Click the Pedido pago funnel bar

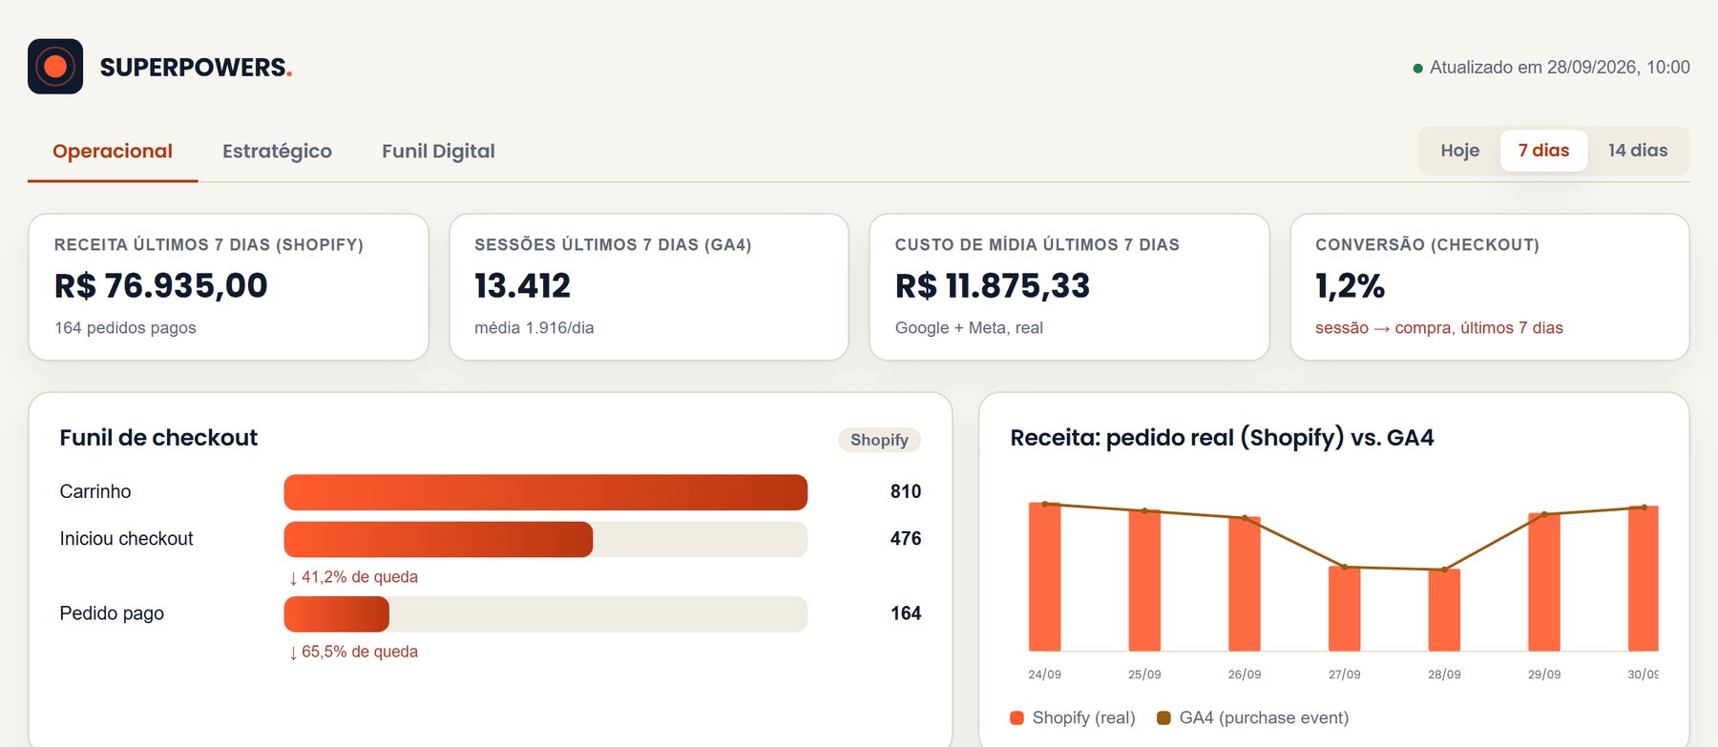click(x=546, y=614)
